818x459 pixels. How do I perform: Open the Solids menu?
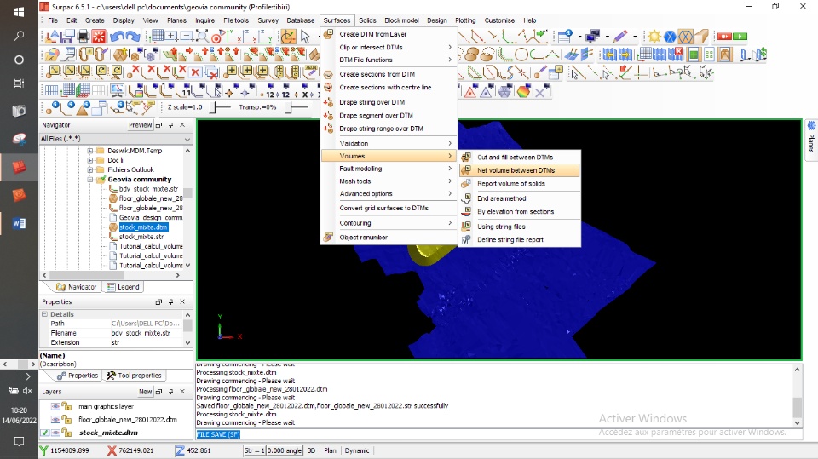[367, 20]
